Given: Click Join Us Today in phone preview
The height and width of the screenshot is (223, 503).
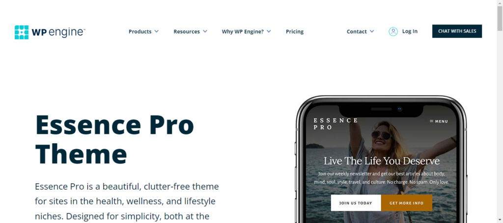Looking at the screenshot, I should (356, 203).
